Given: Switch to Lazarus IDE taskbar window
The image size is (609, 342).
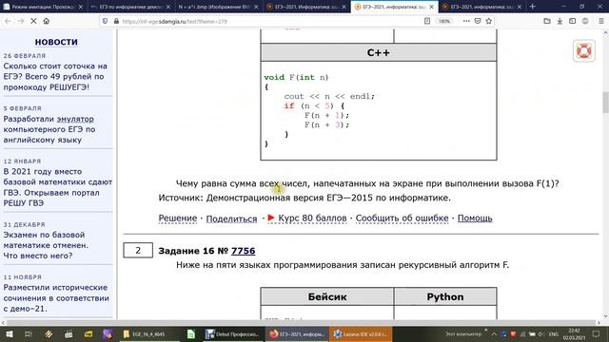Looking at the screenshot, I should (361, 333).
